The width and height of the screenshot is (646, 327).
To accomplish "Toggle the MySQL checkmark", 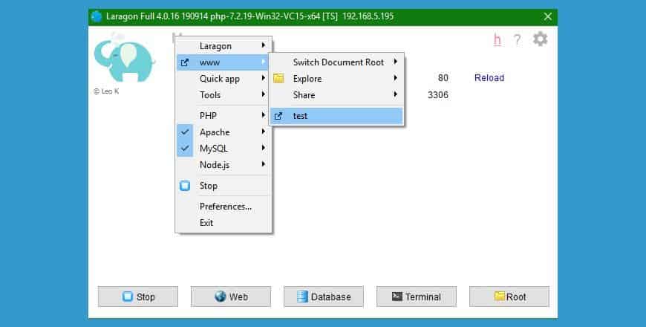I will (x=185, y=149).
